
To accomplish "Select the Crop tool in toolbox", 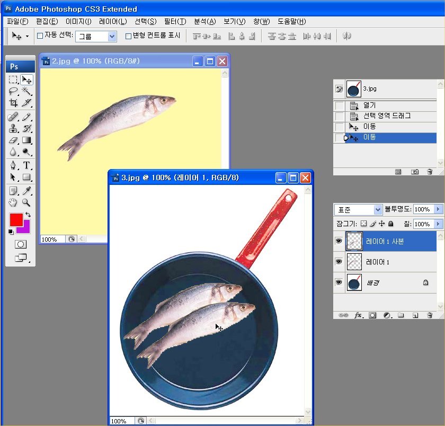I will click(13, 103).
